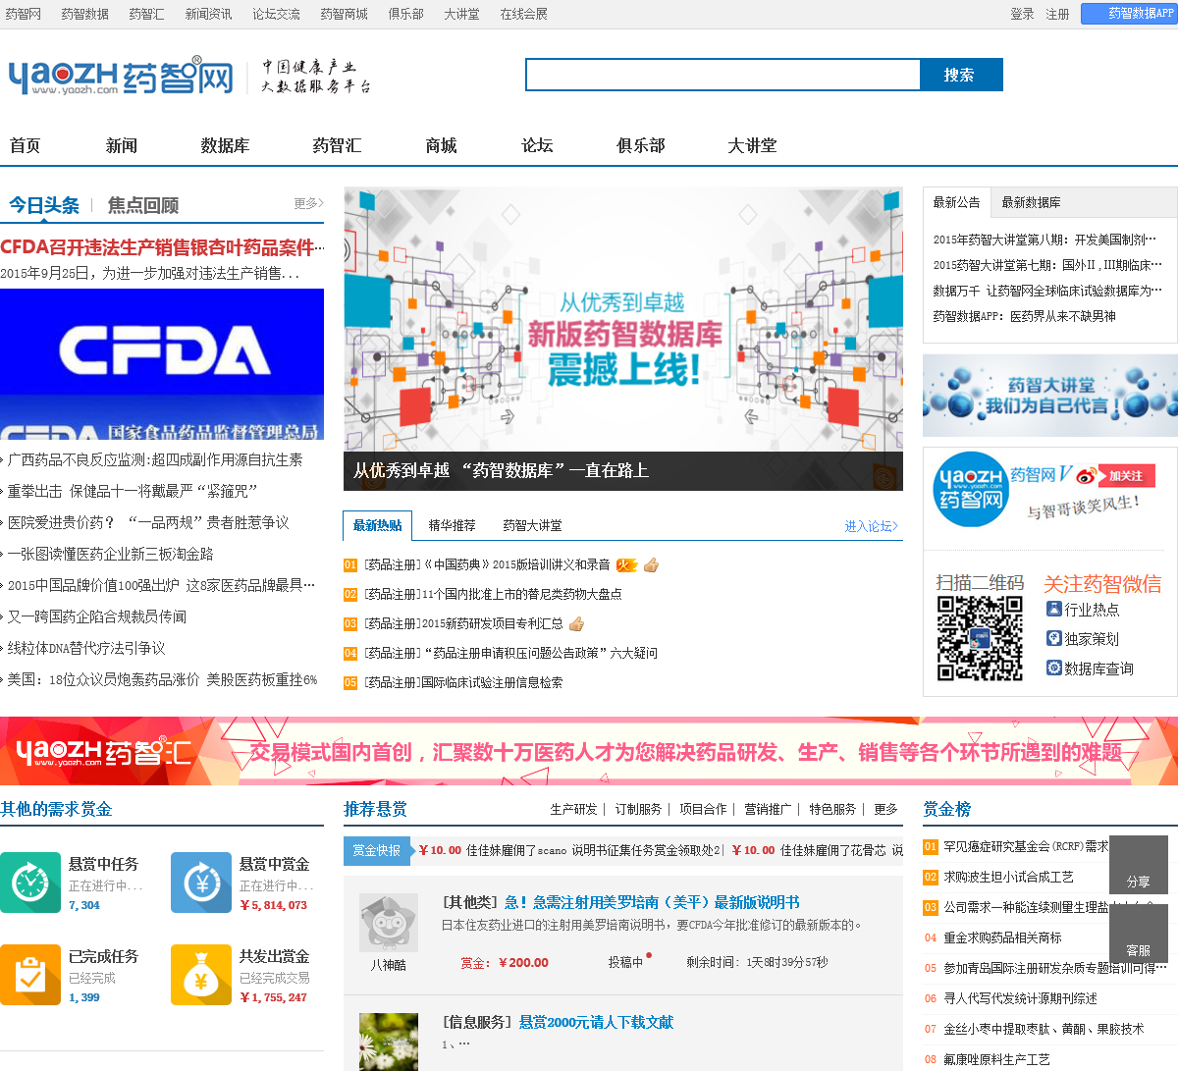Click the 分享 floating button
Image resolution: width=1178 pixels, height=1071 pixels.
pyautogui.click(x=1138, y=864)
